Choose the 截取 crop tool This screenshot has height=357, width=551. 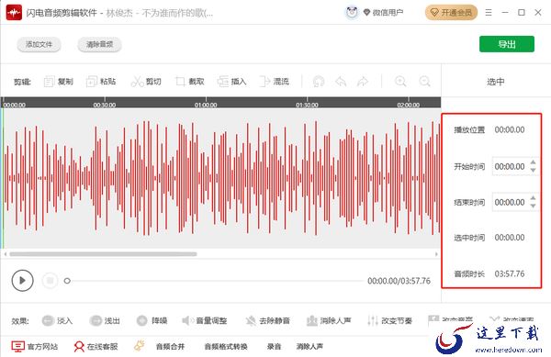tap(190, 82)
